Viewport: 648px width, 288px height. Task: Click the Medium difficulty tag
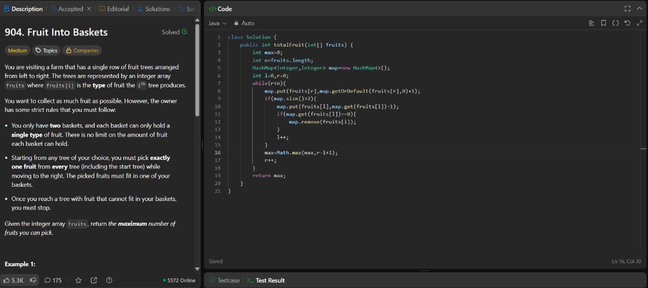coord(17,50)
